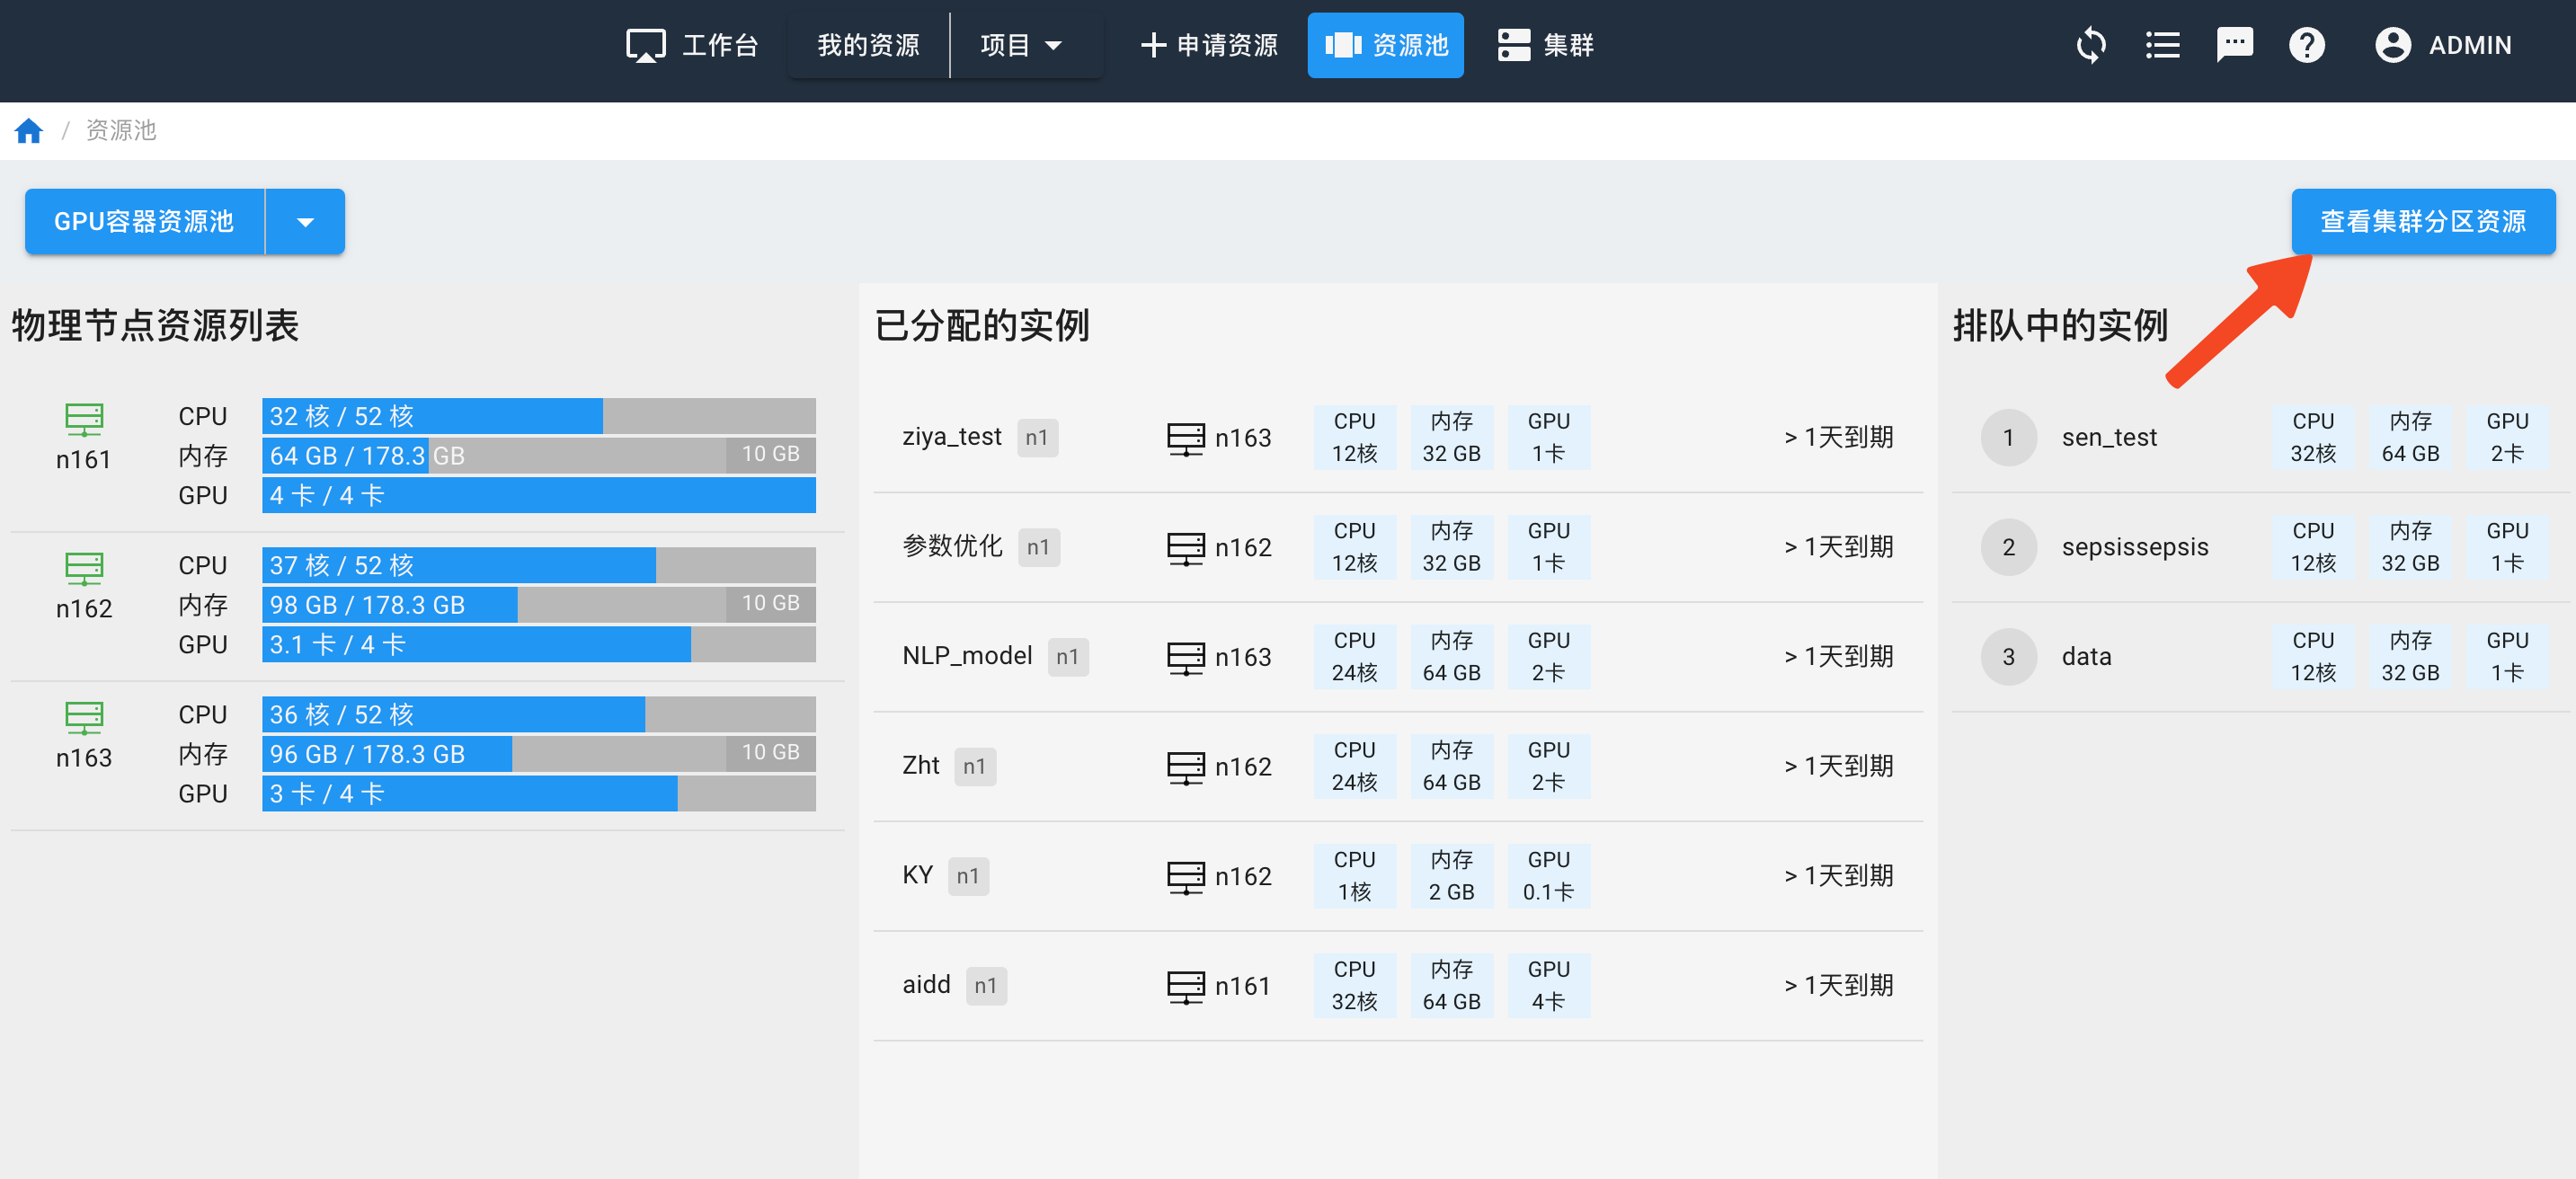
Task: Go home via the breadcrumb house icon
Action: point(29,130)
